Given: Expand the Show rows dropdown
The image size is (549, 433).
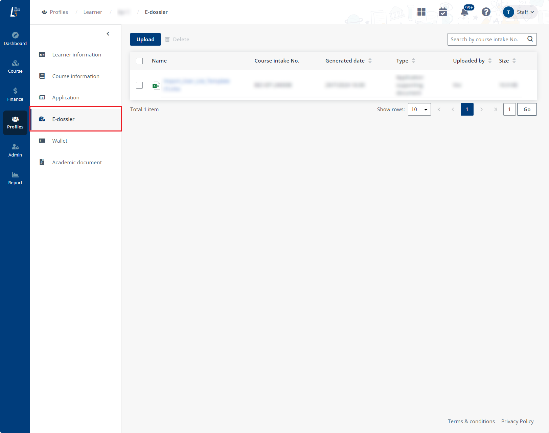Looking at the screenshot, I should pos(419,110).
